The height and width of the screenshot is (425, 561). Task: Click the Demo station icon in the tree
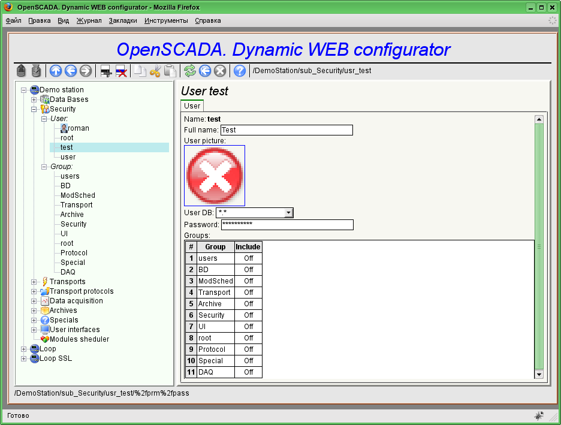point(35,90)
